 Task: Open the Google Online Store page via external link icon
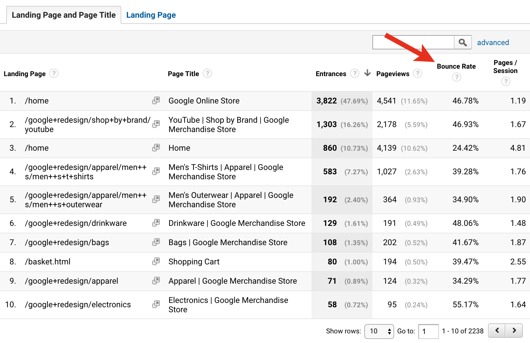click(x=156, y=101)
